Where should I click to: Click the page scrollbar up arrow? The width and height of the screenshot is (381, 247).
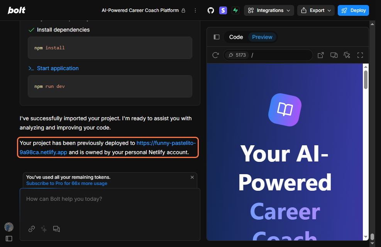(x=372, y=24)
